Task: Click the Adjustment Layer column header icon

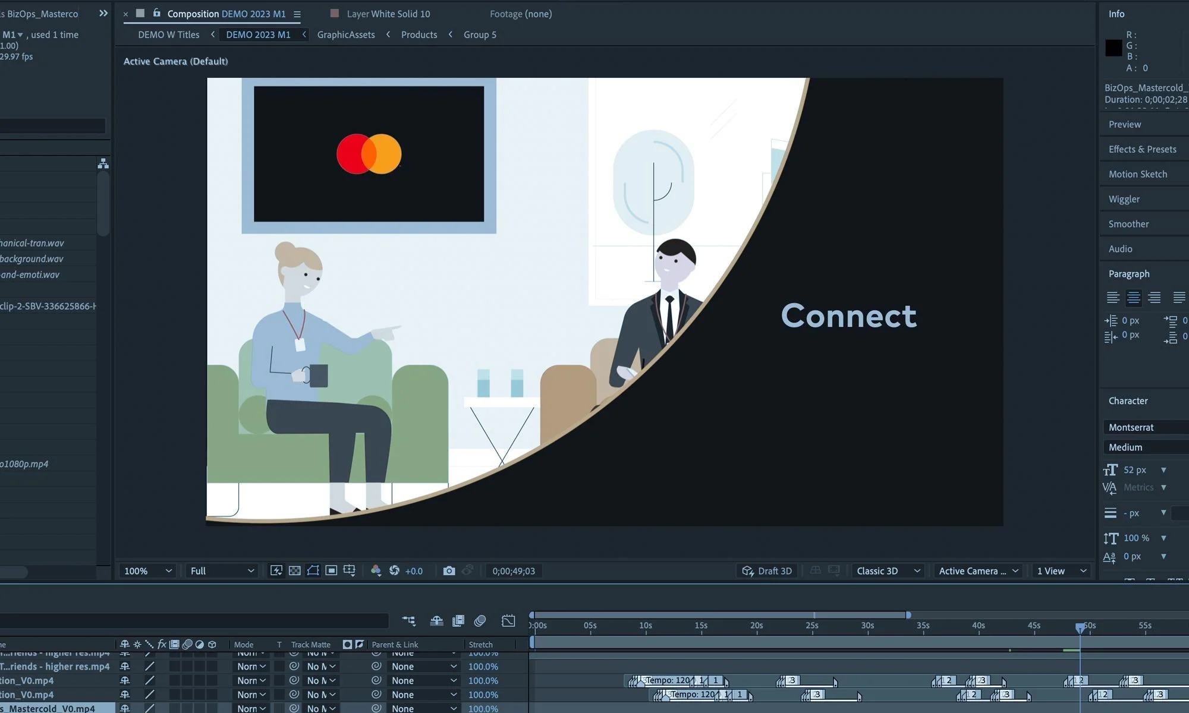Action: coord(200,644)
